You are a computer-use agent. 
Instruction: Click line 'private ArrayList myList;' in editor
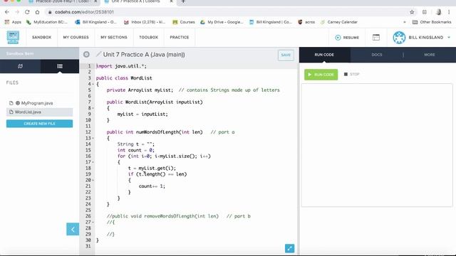click(140, 90)
